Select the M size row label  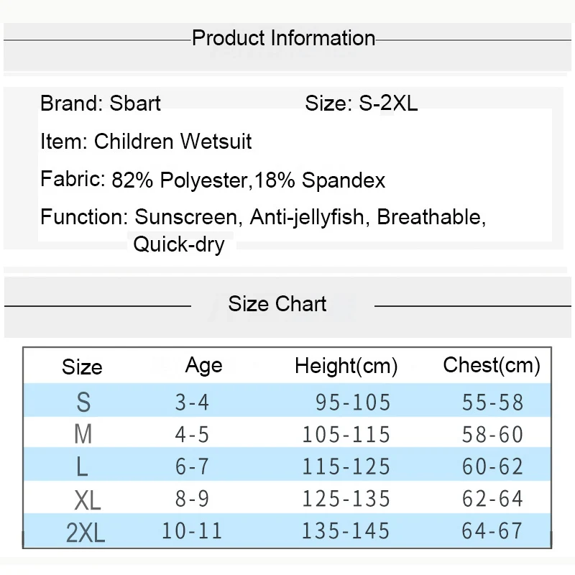[x=83, y=434]
